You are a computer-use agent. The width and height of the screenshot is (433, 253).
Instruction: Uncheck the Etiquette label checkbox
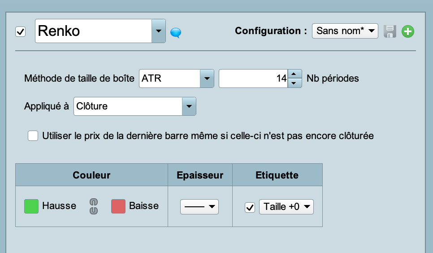tap(250, 207)
